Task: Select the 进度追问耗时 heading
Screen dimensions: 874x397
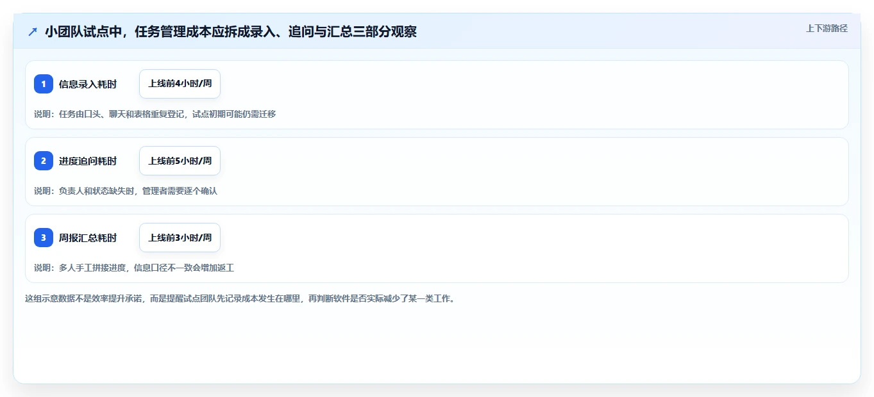Action: (88, 161)
